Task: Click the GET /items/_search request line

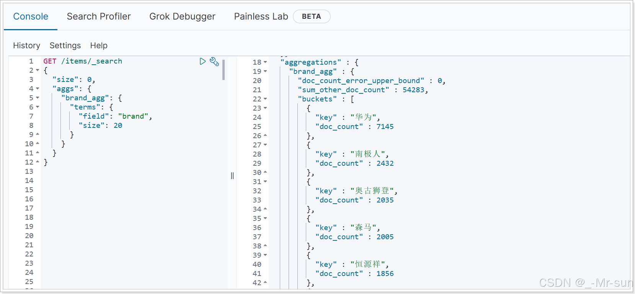Action: tap(83, 61)
